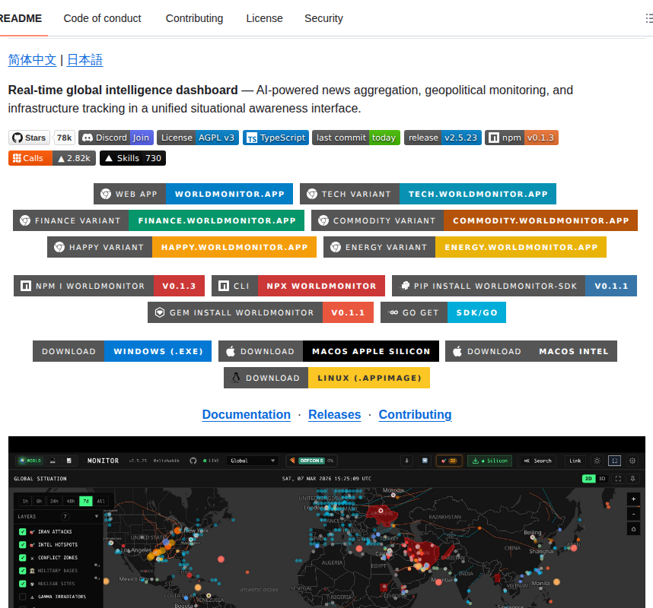Select the 7d time range
The image size is (653, 608).
(x=86, y=501)
